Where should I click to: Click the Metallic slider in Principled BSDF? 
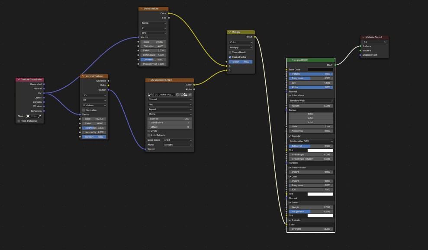[311, 74]
